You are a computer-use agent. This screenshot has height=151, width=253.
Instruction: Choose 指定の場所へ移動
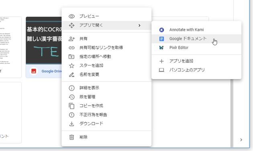pos(106,56)
